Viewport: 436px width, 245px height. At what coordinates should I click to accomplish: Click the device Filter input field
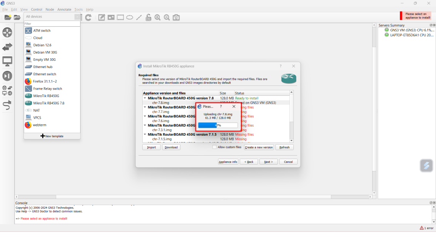coord(52,24)
